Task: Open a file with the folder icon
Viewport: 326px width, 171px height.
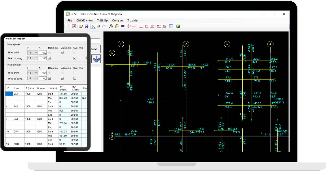Action: pos(81,26)
